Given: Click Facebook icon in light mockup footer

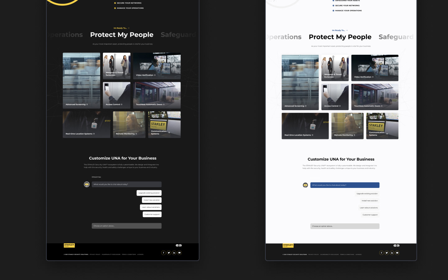Looking at the screenshot, I should click(x=381, y=253).
